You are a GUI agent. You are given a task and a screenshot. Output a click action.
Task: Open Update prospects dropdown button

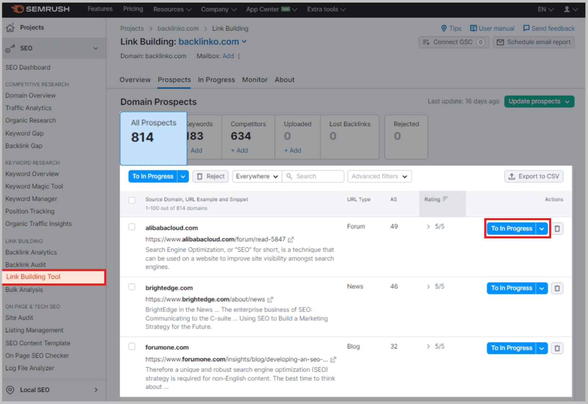pos(539,102)
